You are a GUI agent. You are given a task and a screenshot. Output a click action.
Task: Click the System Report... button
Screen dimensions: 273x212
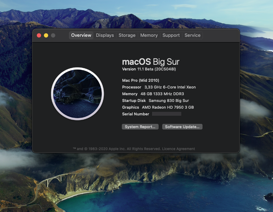140,127
